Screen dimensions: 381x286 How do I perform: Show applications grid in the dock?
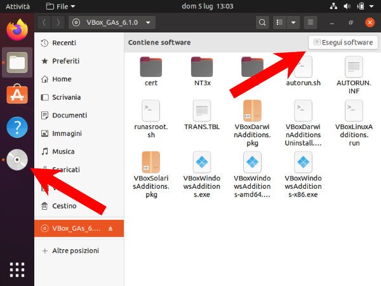(17, 269)
